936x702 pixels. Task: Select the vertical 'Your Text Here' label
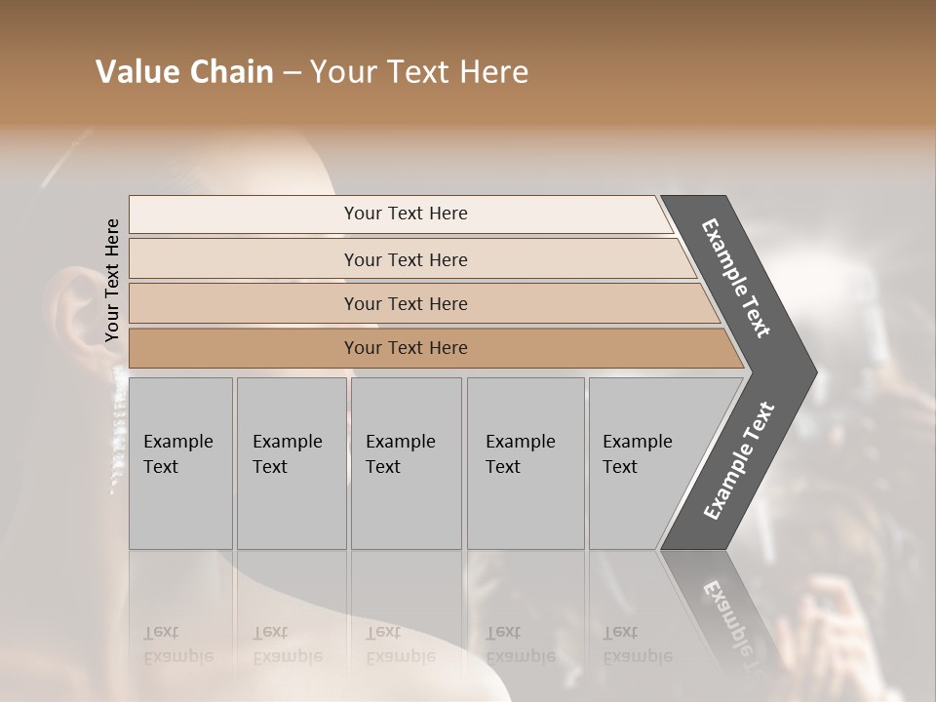pyautogui.click(x=112, y=281)
